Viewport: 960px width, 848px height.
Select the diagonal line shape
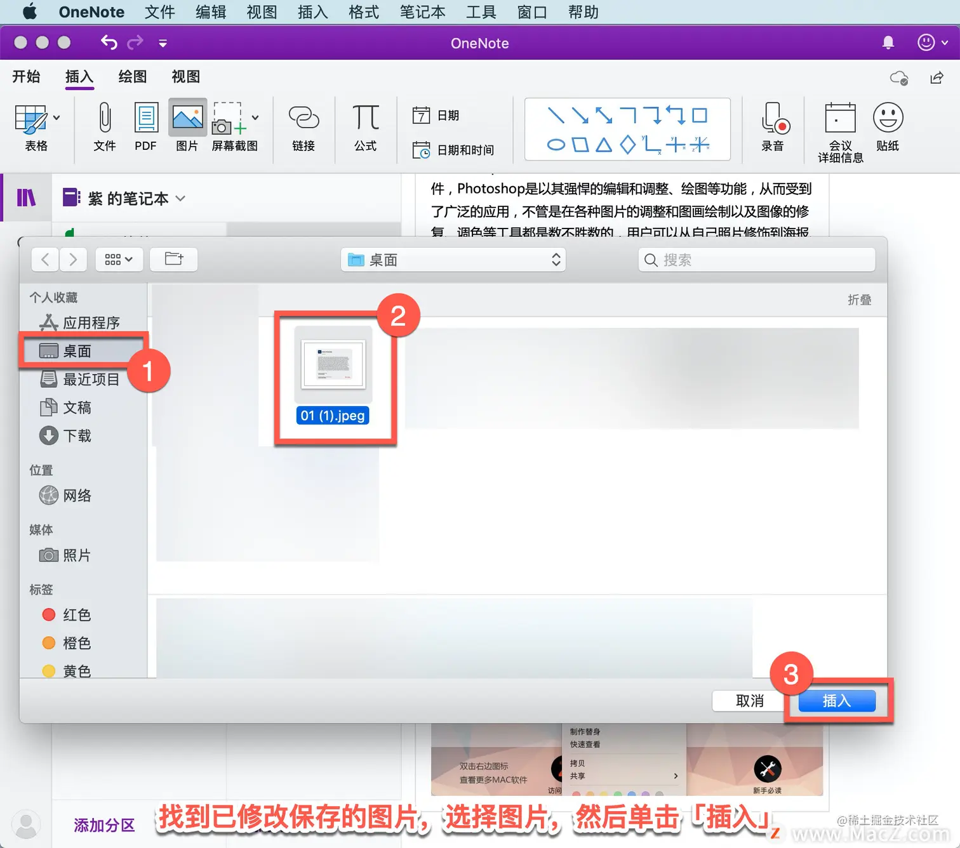tap(556, 115)
